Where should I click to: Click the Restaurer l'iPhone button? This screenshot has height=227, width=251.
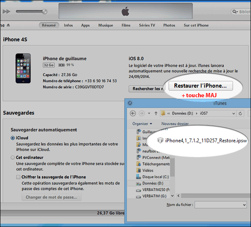200,86
